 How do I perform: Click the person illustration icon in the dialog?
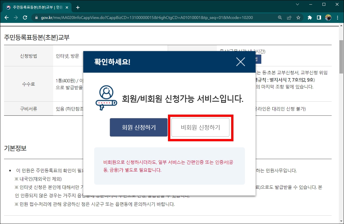click(106, 98)
